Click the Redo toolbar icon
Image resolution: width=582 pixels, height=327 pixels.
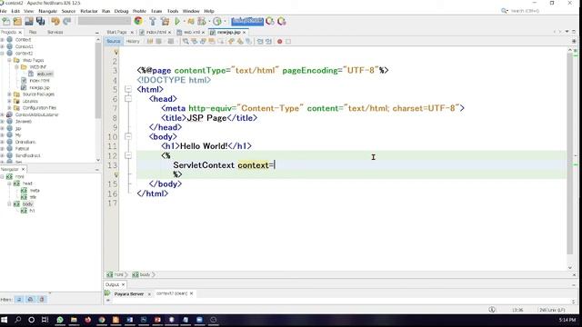click(66, 22)
